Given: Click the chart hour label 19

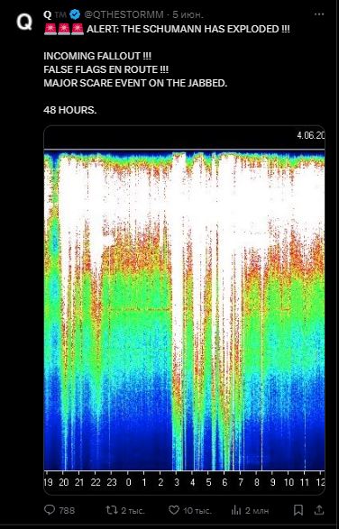Looking at the screenshot, I should pyautogui.click(x=49, y=482).
